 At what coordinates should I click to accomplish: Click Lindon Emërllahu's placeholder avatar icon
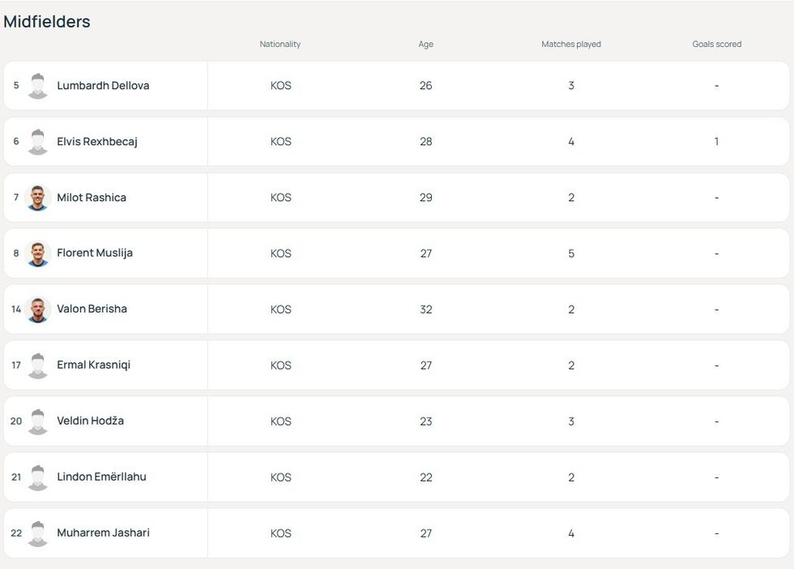(37, 477)
